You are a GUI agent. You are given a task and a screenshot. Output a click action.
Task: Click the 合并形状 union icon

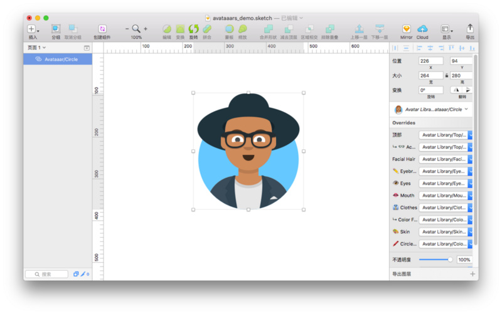(x=269, y=29)
